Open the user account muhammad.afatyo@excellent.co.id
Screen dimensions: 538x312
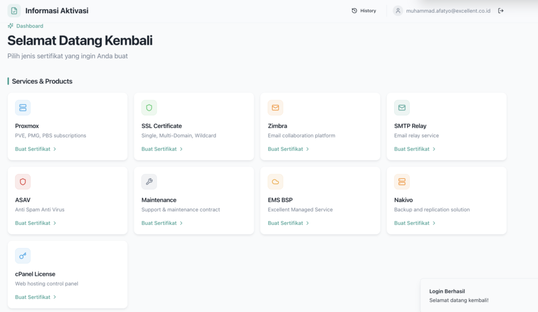click(448, 10)
